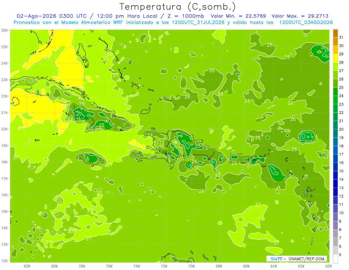
Task: Click color scale label 16
Action: click(x=341, y=163)
